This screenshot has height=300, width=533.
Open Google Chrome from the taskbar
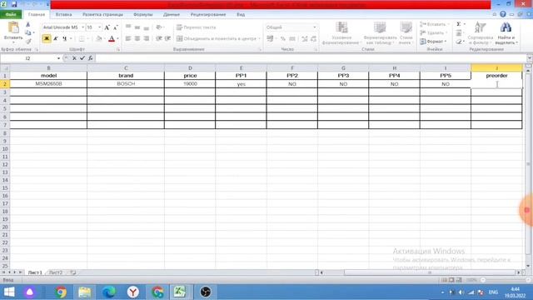point(61,292)
